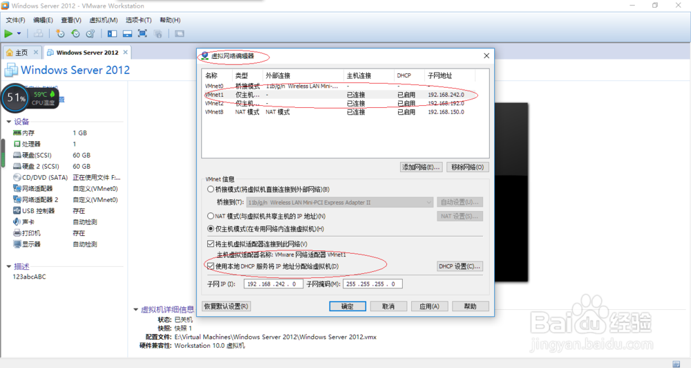Screen dimensions: 691x368
Task: Collapse the 虚拟机详细信息 section
Action: click(x=135, y=310)
